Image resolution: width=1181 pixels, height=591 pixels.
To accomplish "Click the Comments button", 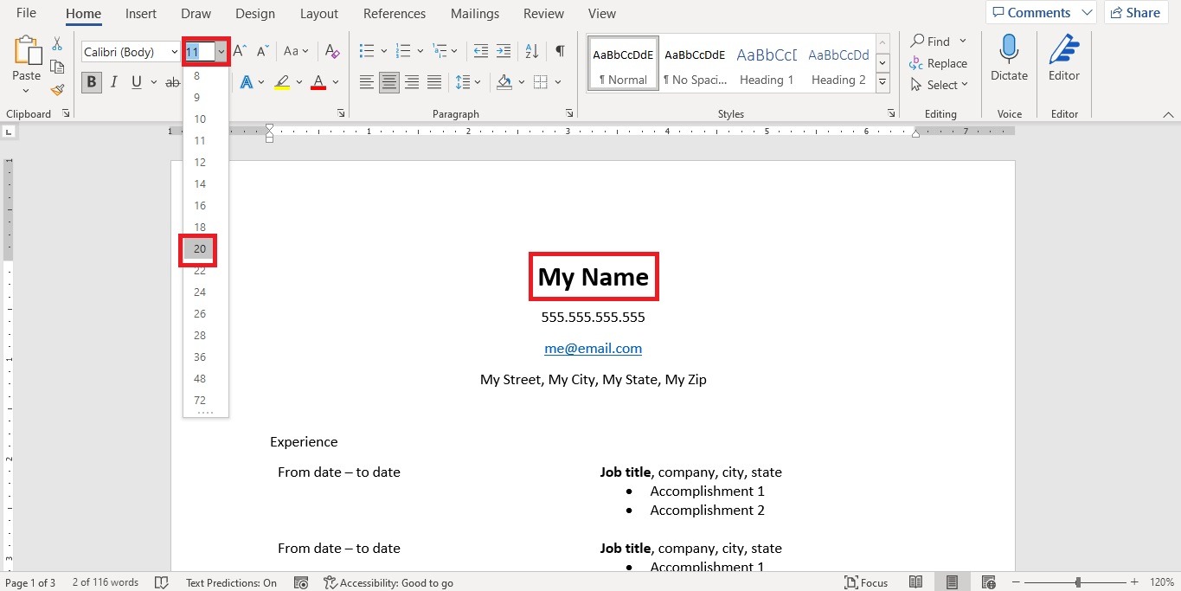I will pyautogui.click(x=1041, y=12).
